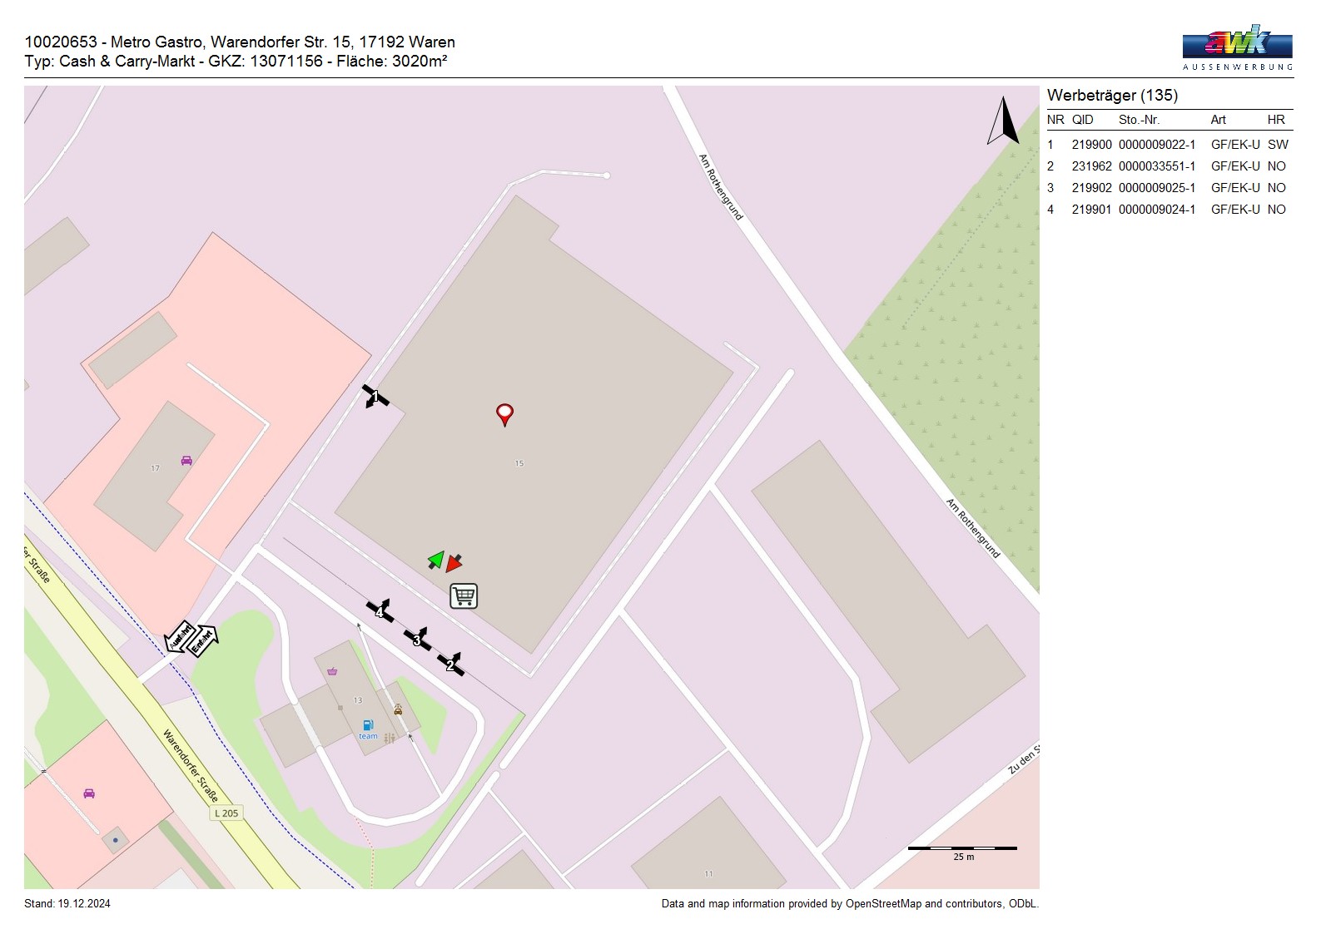
Task: Click the shopping cart icon on the map
Action: (464, 595)
